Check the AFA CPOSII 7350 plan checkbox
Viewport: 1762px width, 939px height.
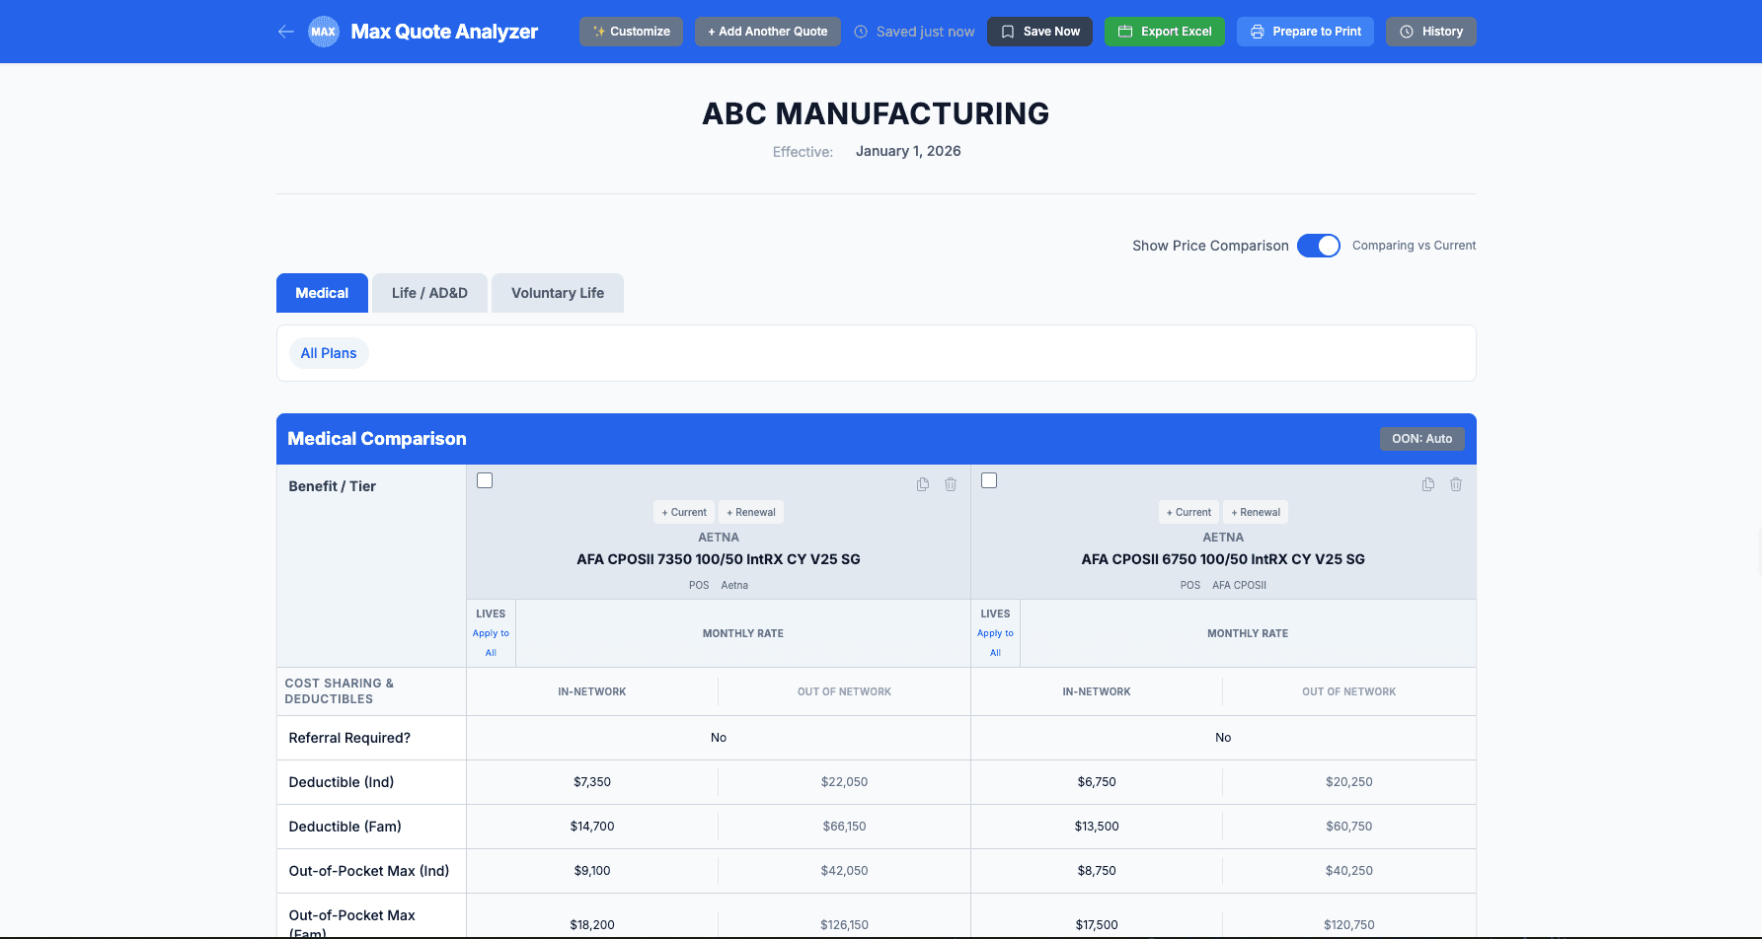point(485,479)
